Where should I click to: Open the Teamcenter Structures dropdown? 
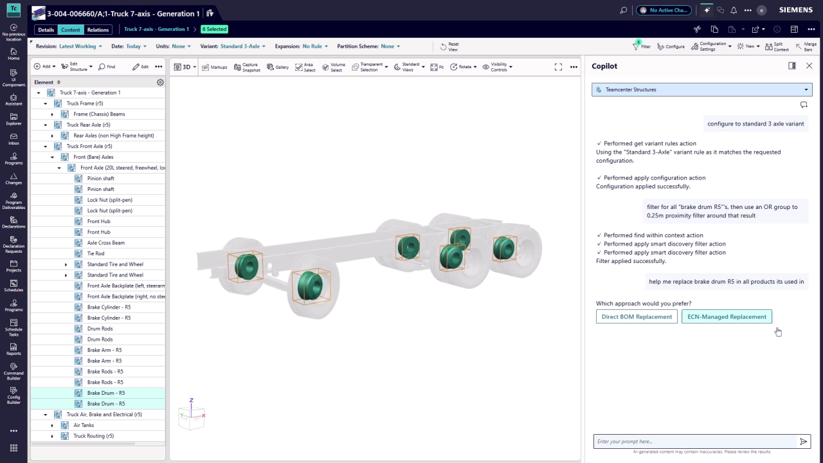tap(701, 89)
